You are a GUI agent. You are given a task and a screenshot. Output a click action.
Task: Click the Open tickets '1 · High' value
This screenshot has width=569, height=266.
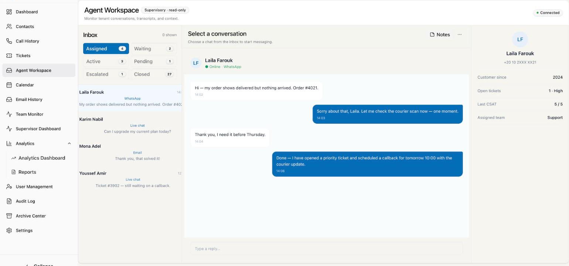click(556, 91)
